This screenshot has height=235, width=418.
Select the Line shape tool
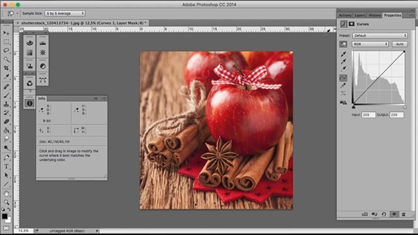[x=6, y=184]
